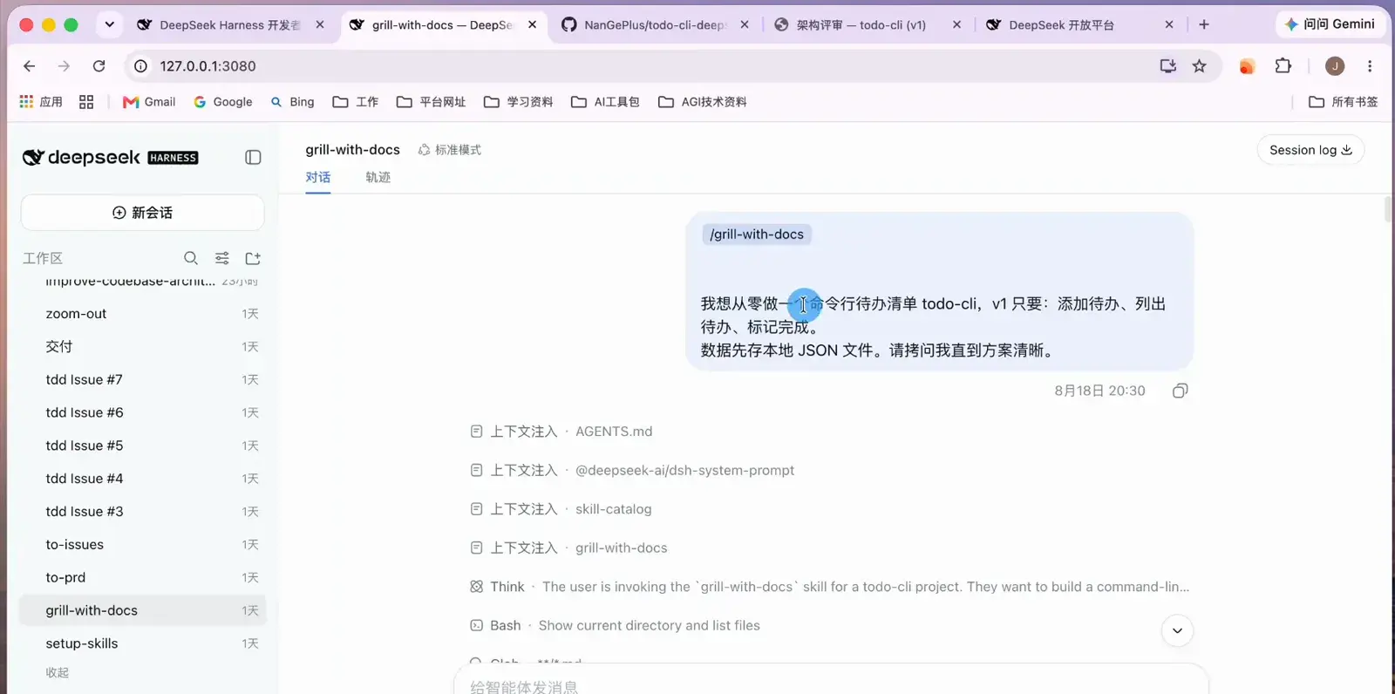Viewport: 1395px width, 694px height.
Task: Switch to NanGePlus/todo-cli GitHub tab
Action: click(x=654, y=25)
